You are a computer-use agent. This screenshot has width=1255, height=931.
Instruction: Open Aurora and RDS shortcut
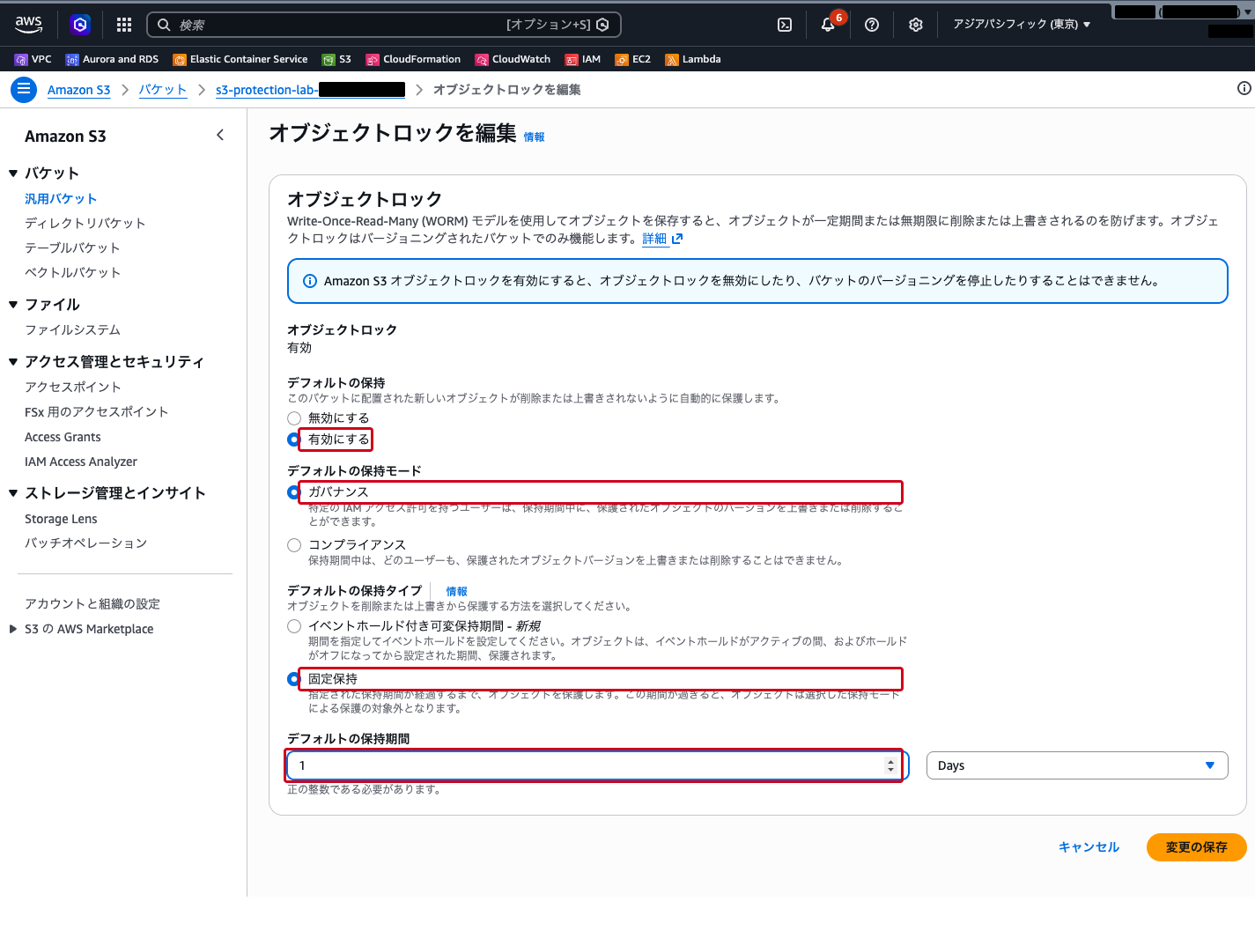pyautogui.click(x=112, y=59)
